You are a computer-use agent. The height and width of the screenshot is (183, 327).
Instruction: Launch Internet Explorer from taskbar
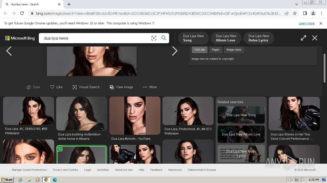click(x=20, y=180)
